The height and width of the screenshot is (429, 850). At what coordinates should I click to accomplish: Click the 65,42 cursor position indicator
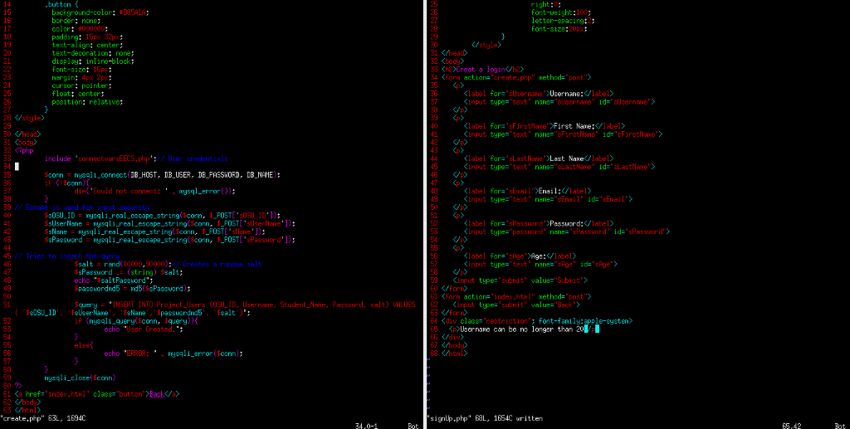pyautogui.click(x=791, y=427)
